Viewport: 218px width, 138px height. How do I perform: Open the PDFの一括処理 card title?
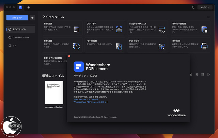click(179, 24)
